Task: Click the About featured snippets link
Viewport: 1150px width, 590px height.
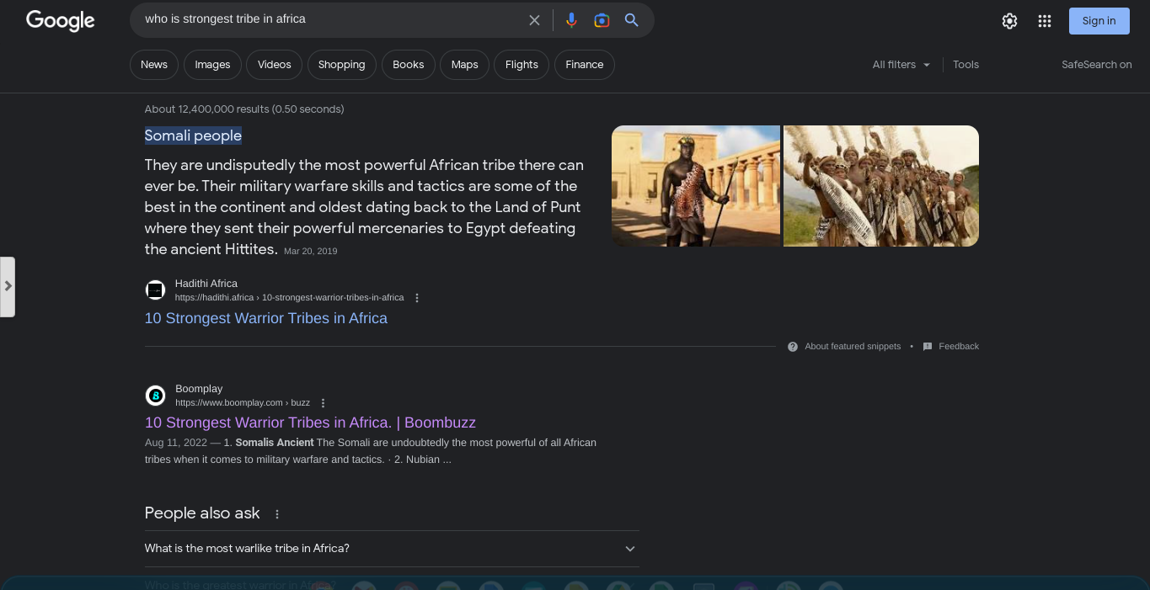Action: [853, 347]
